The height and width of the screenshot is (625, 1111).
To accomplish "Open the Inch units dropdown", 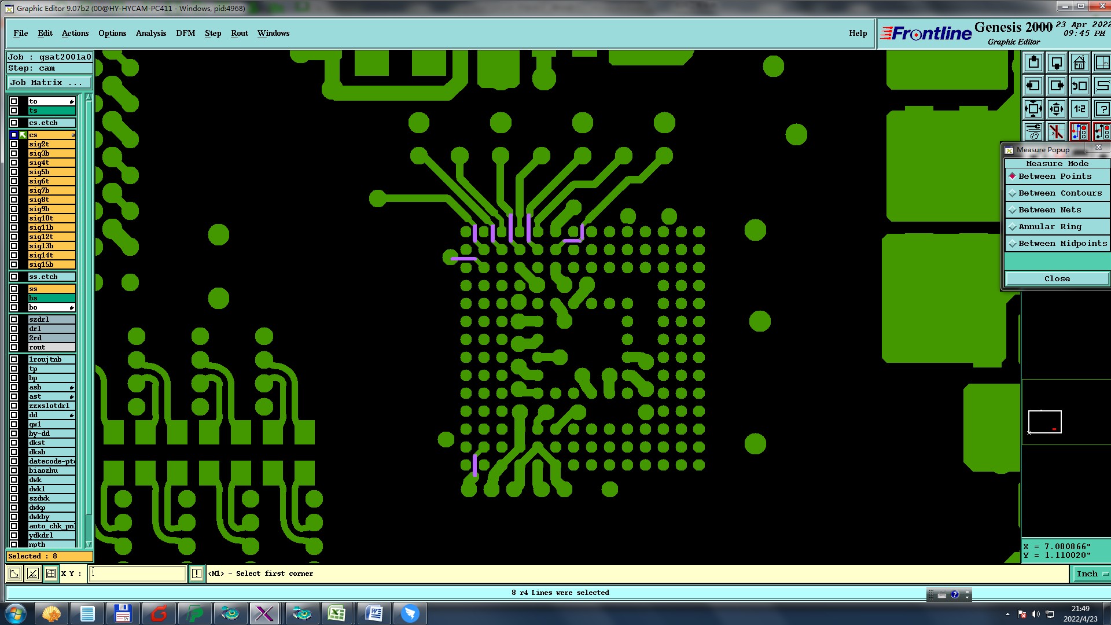I will click(x=1091, y=573).
